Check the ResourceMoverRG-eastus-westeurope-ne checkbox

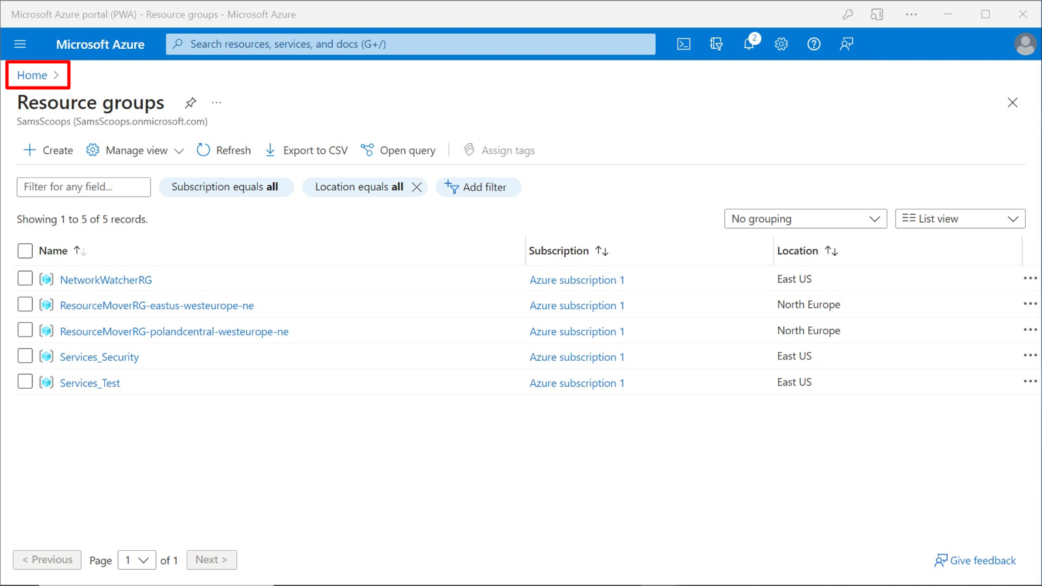point(25,304)
